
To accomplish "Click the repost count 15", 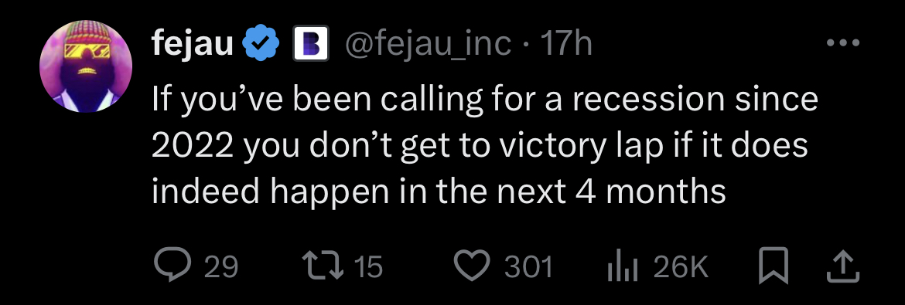I will tap(367, 267).
